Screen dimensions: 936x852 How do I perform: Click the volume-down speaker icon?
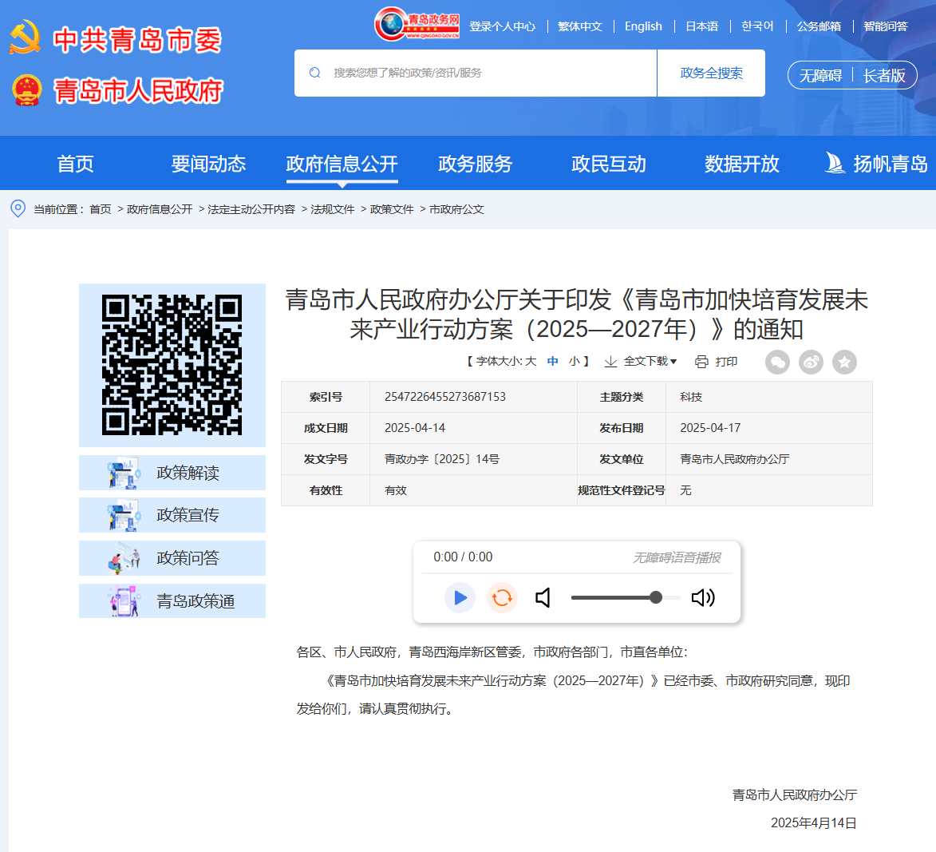coord(543,597)
